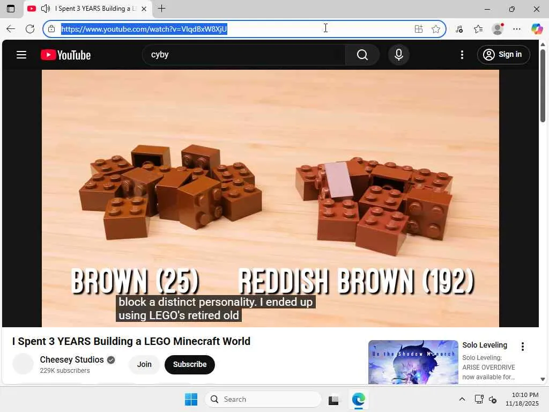Click the 'Solo Leveling' ad title
The height and width of the screenshot is (412, 549).
pyautogui.click(x=485, y=345)
